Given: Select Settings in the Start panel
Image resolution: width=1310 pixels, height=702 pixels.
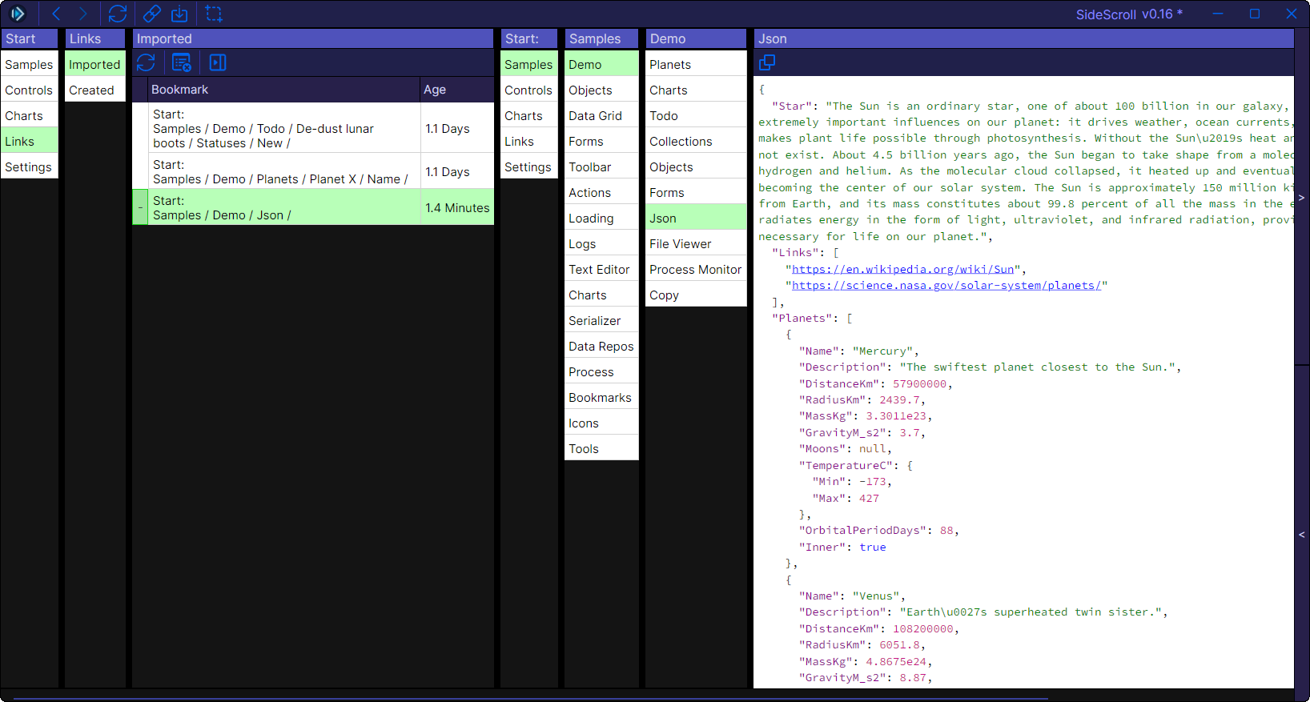Looking at the screenshot, I should click(29, 167).
